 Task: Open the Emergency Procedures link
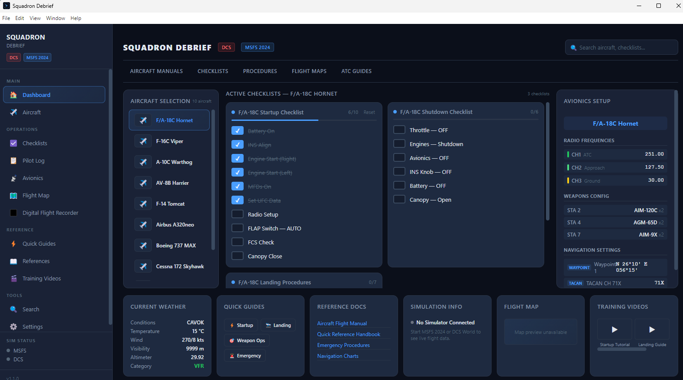click(344, 345)
